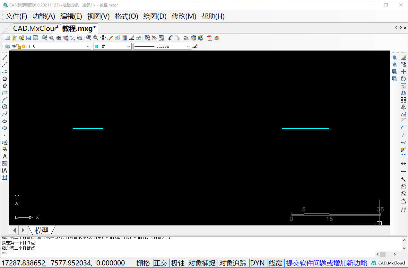Click 提交软件问题或增加新功能 link
The width and height of the screenshot is (408, 268).
[326, 263]
